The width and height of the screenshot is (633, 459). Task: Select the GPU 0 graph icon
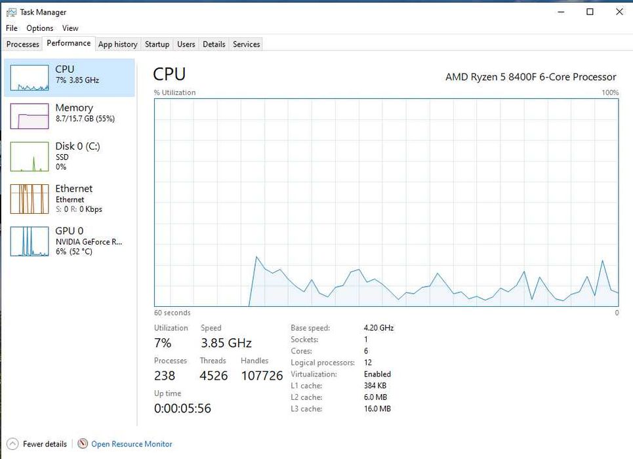pyautogui.click(x=30, y=241)
